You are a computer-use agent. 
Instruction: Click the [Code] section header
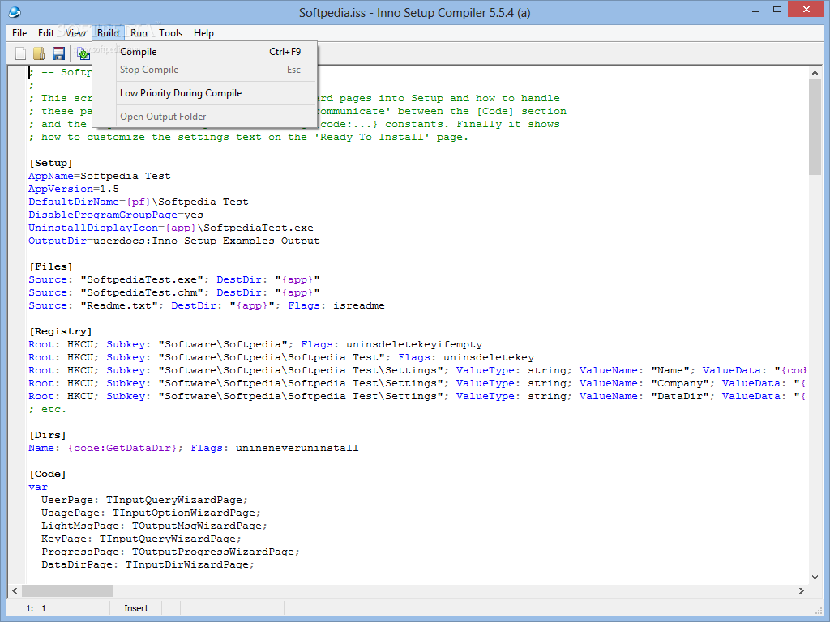(x=48, y=474)
